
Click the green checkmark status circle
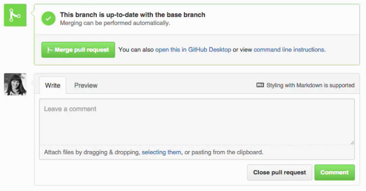click(x=48, y=19)
